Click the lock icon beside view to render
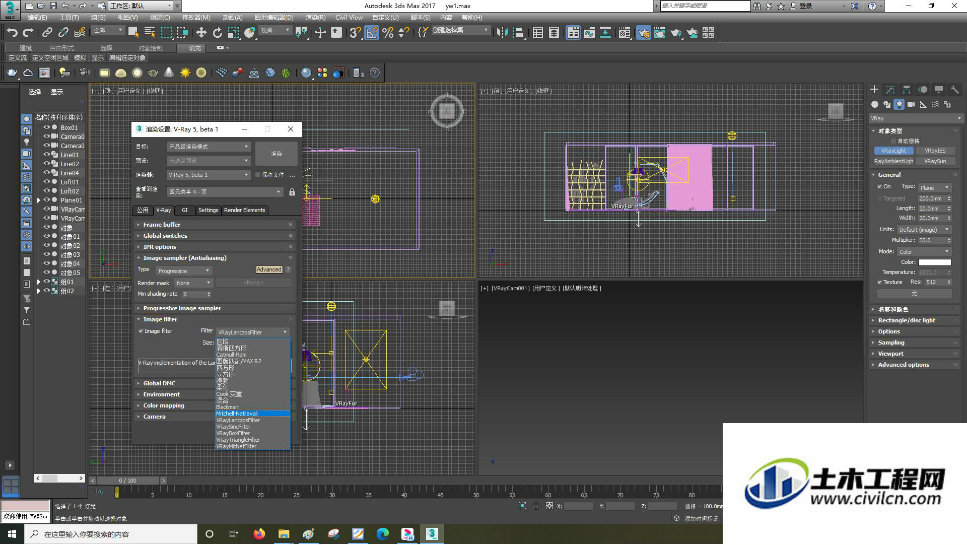967x545 pixels. coord(292,192)
